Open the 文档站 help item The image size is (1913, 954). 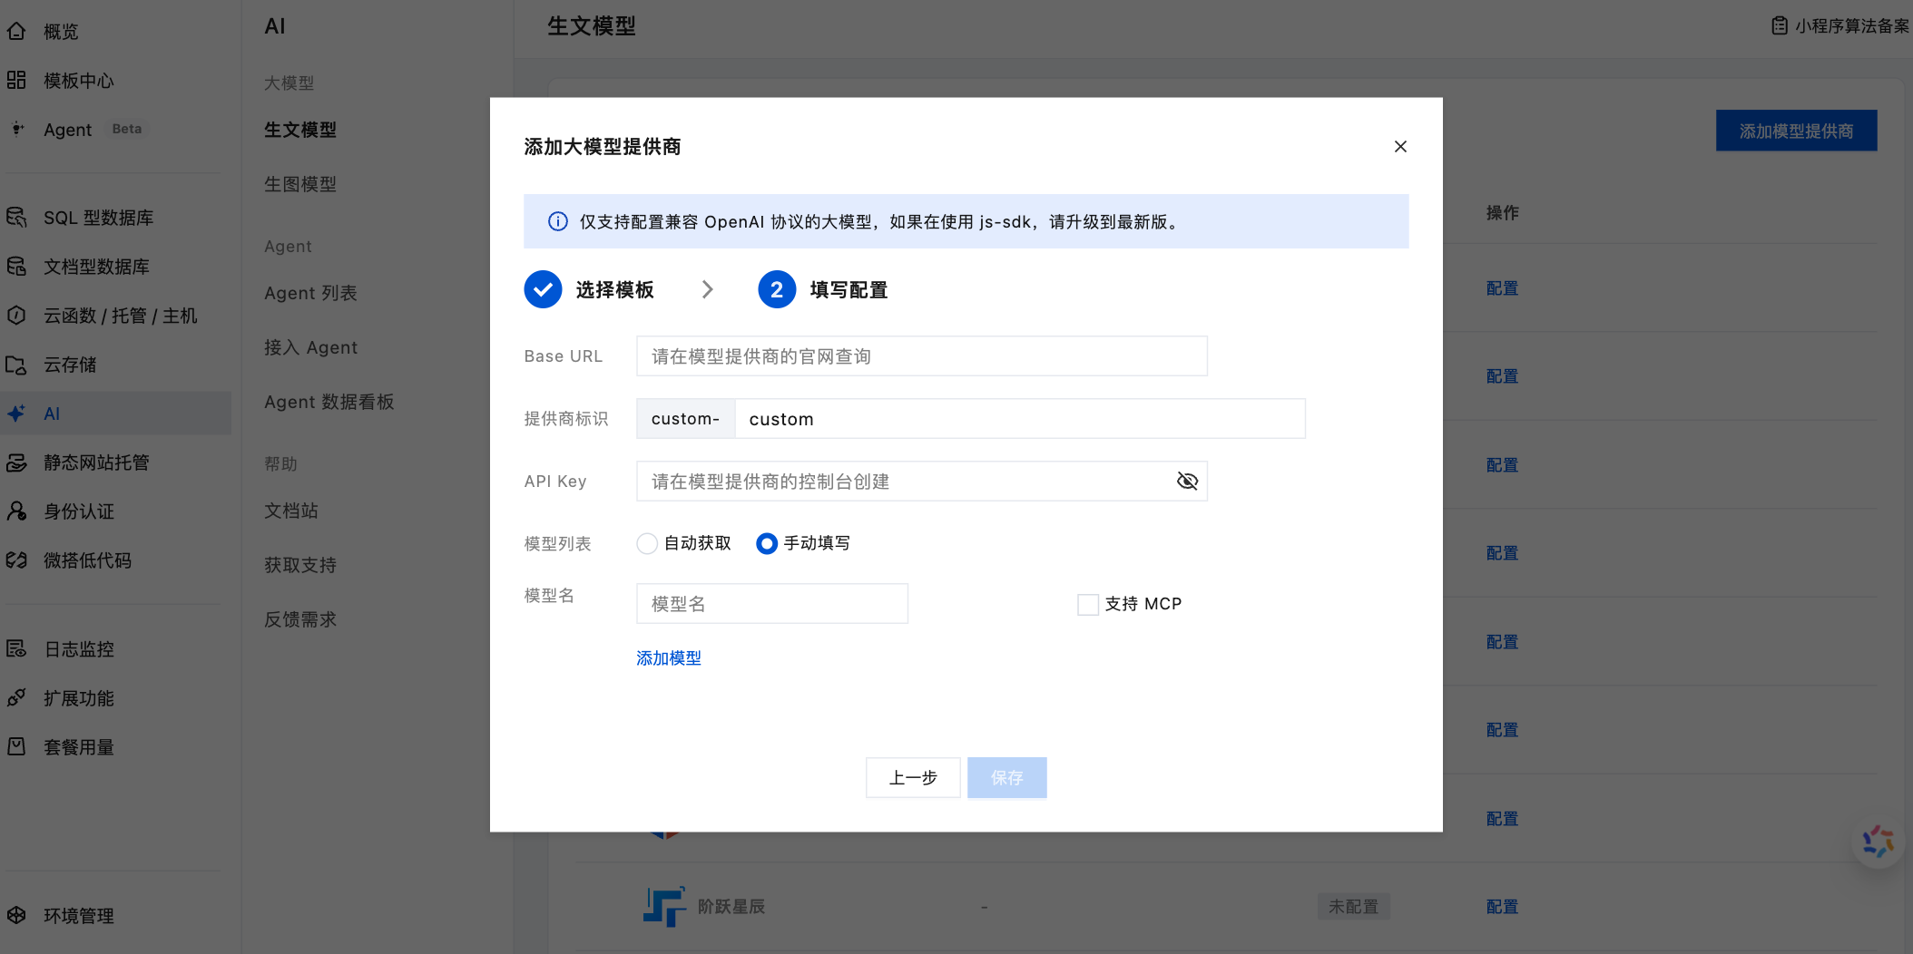coord(291,511)
